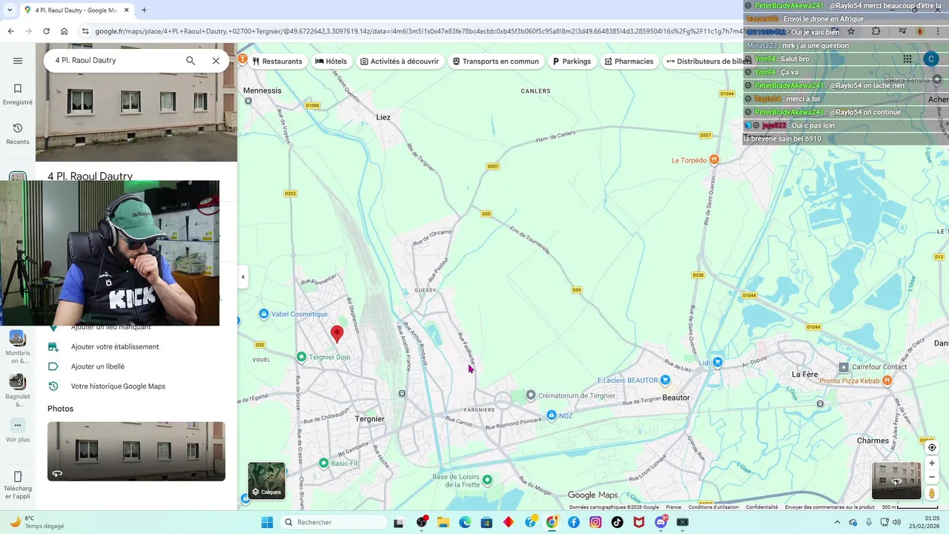Open a new browser tab
The image size is (949, 534).
click(x=144, y=10)
